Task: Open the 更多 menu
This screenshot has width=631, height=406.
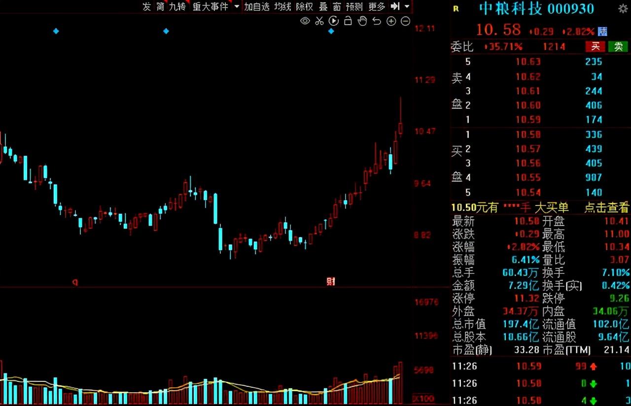Action: pyautogui.click(x=377, y=6)
